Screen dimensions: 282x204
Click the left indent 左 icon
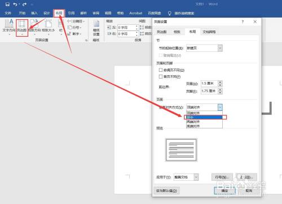[109, 28]
